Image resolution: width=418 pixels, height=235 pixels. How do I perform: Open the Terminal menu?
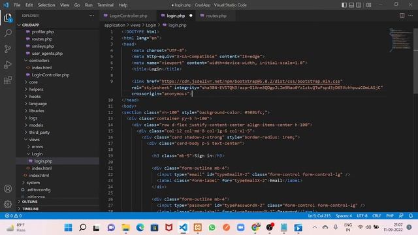[105, 5]
